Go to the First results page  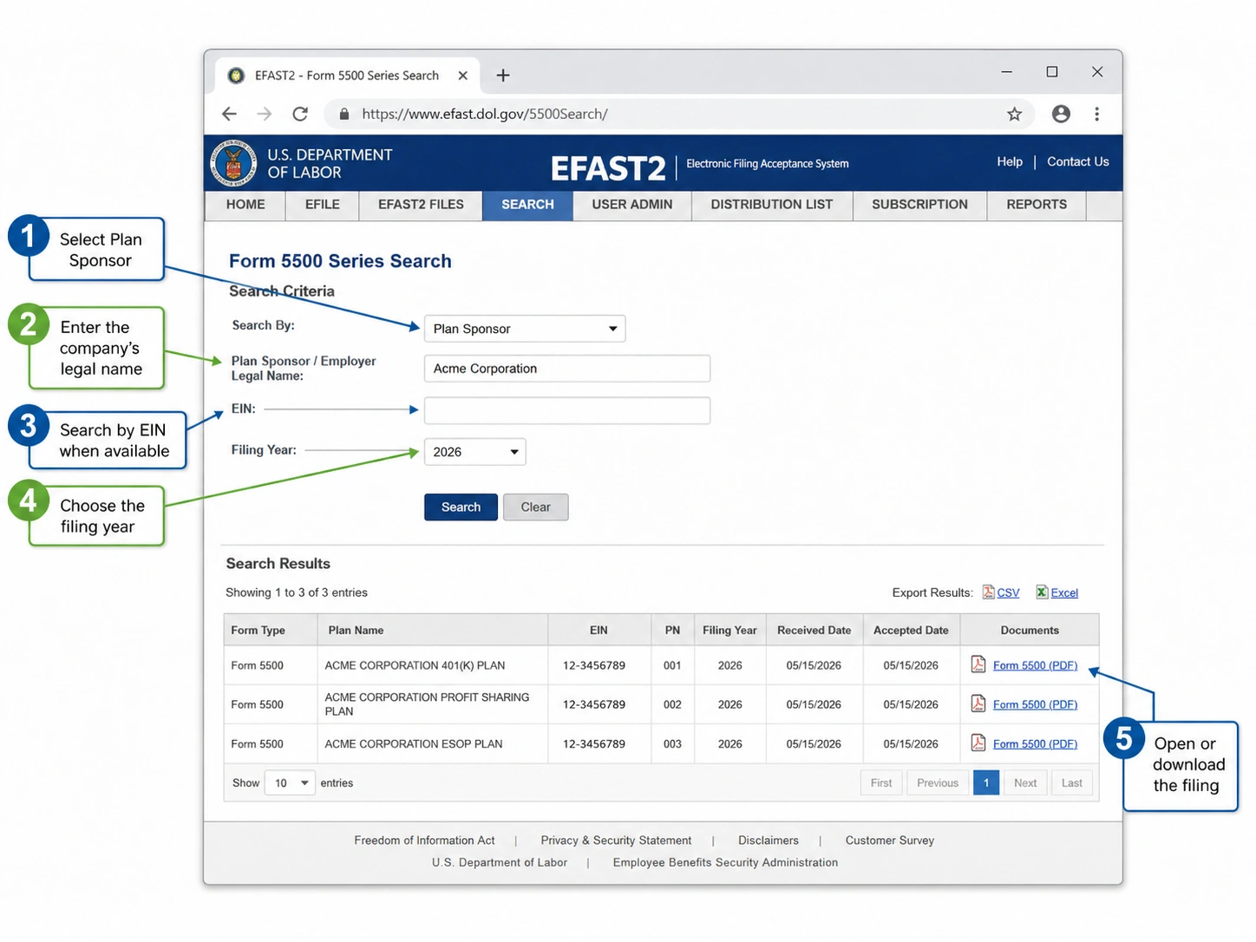click(x=881, y=783)
